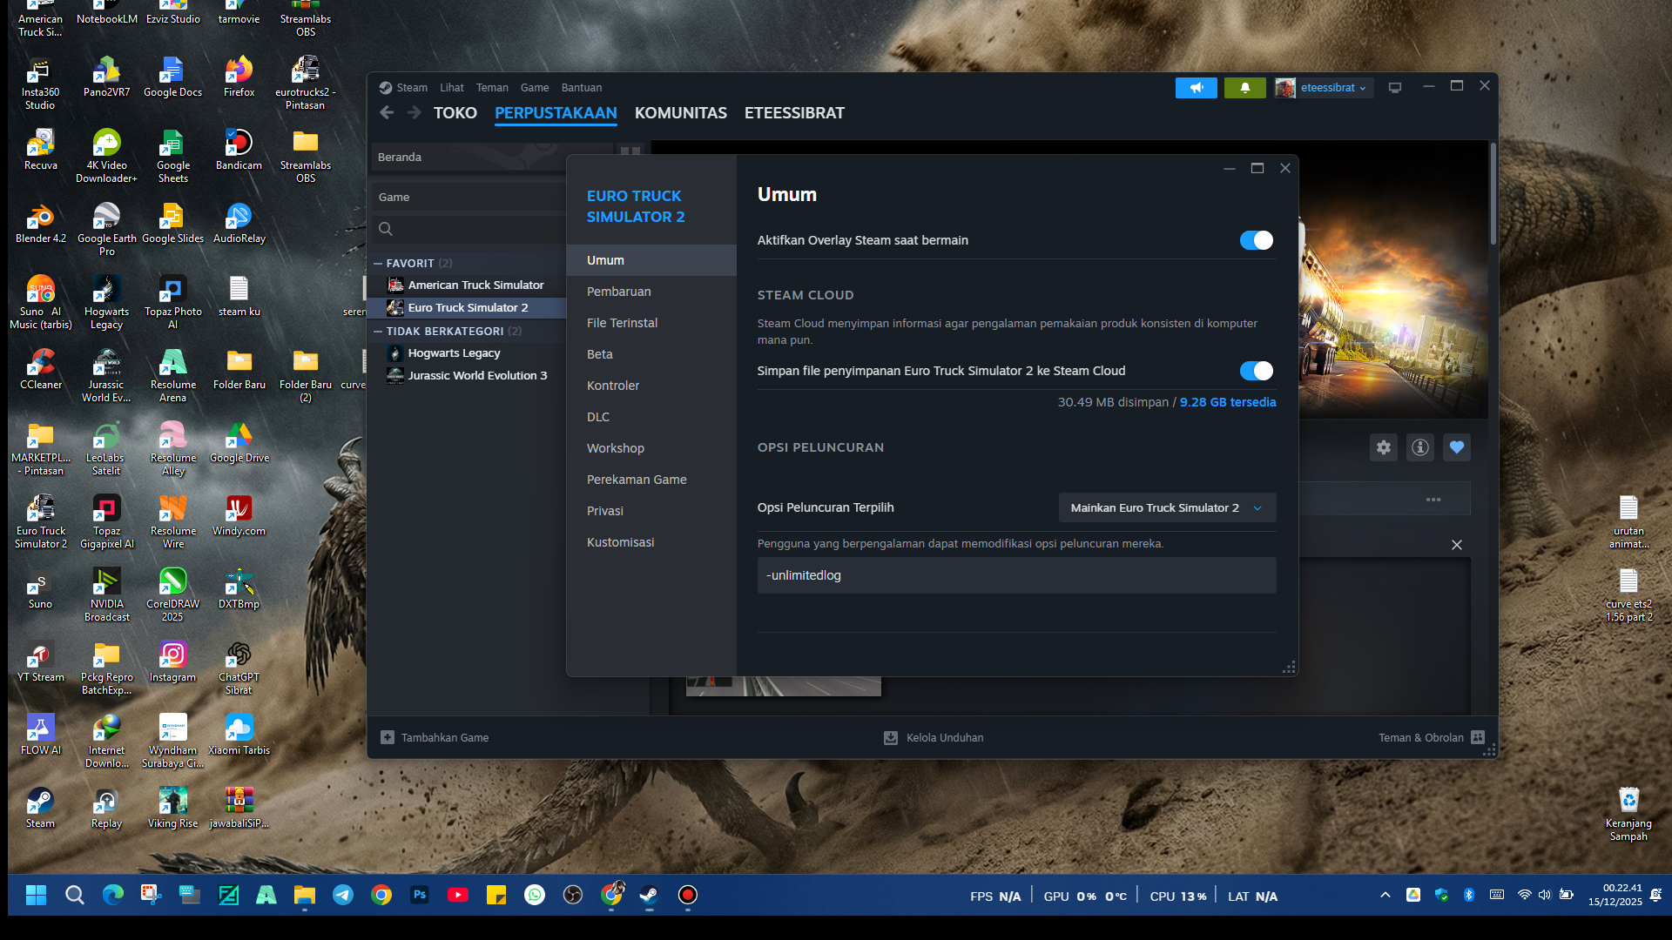Collapse the FAVORIT category
The height and width of the screenshot is (940, 1672).
378,263
